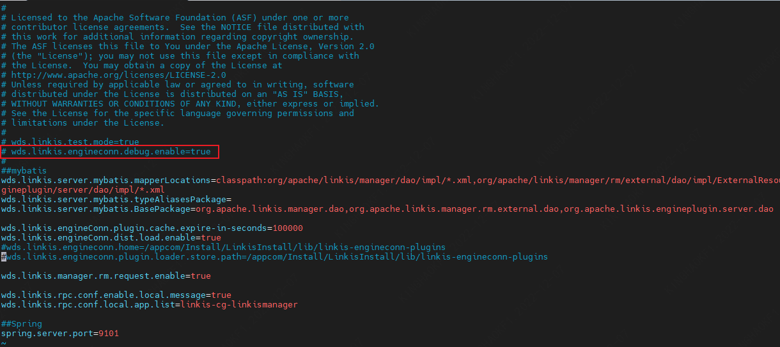Click the 100000 cache expire value
This screenshot has height=347, width=780.
287,228
